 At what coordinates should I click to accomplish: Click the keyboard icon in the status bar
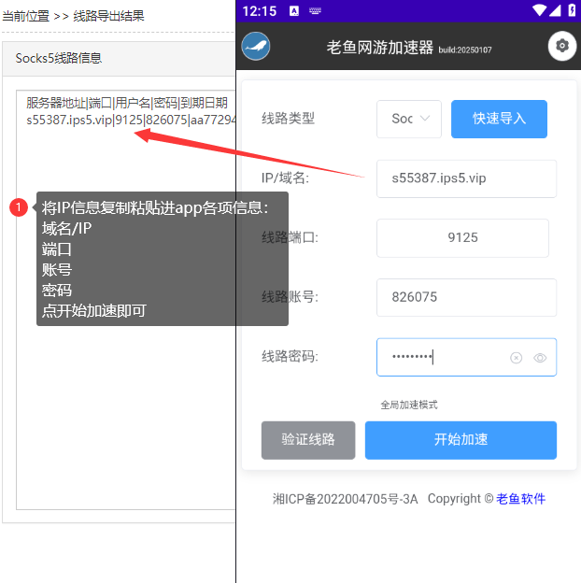(315, 11)
